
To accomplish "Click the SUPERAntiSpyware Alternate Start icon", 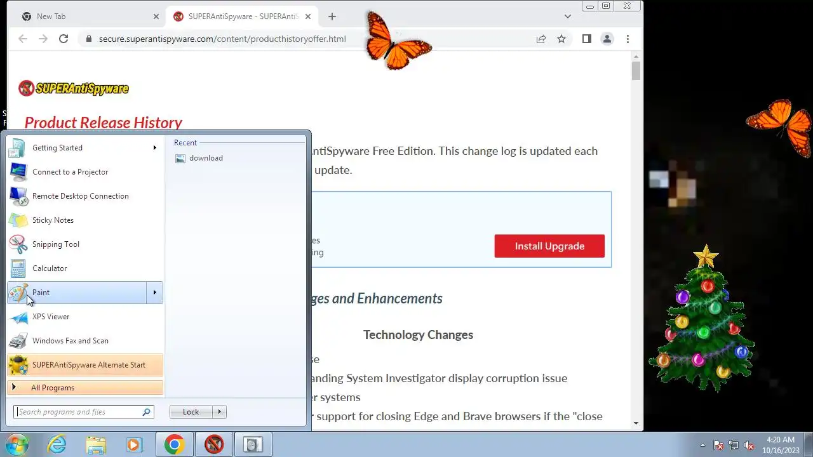I will 18,365.
